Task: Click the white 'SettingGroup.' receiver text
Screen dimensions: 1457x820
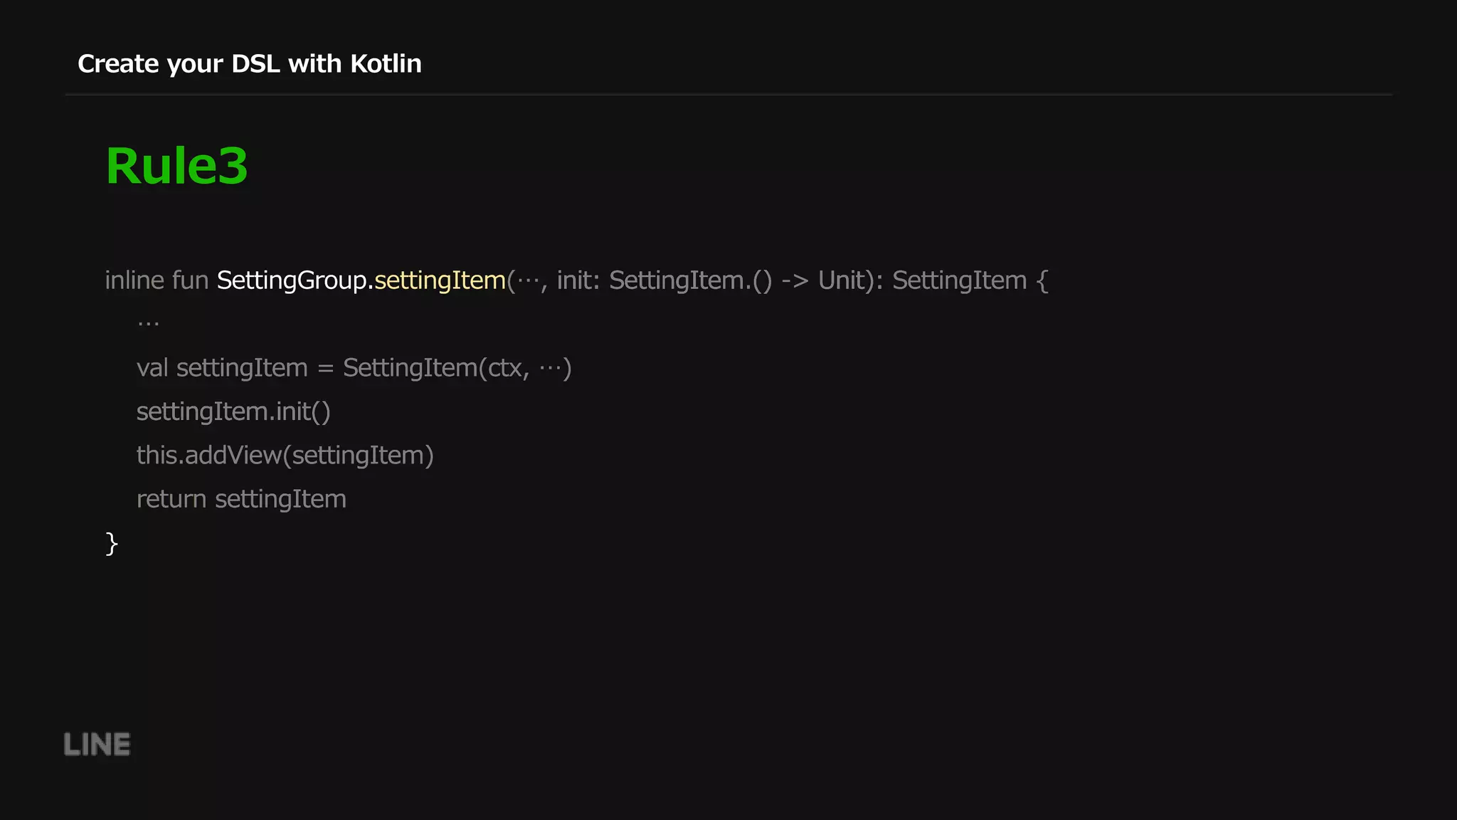Action: pos(295,280)
